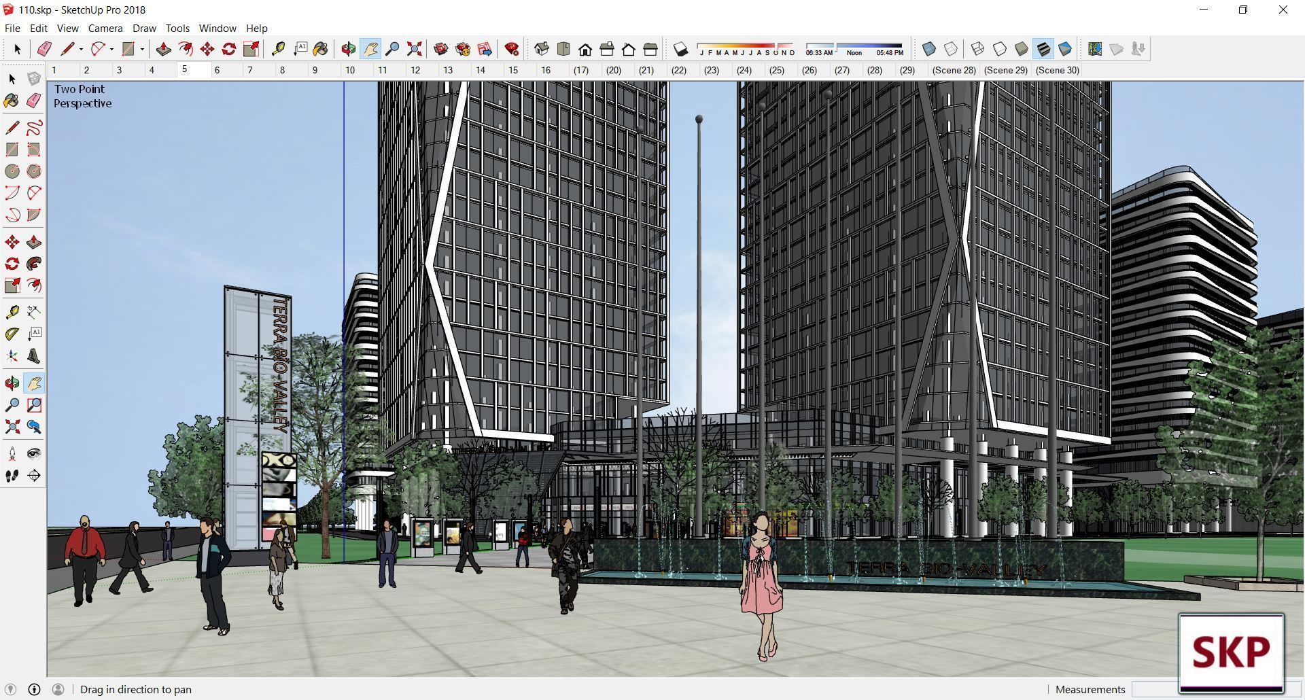Viewport: 1305px width, 700px height.
Task: Select the Polygon tool in left toolbar
Action: pyautogui.click(x=34, y=171)
